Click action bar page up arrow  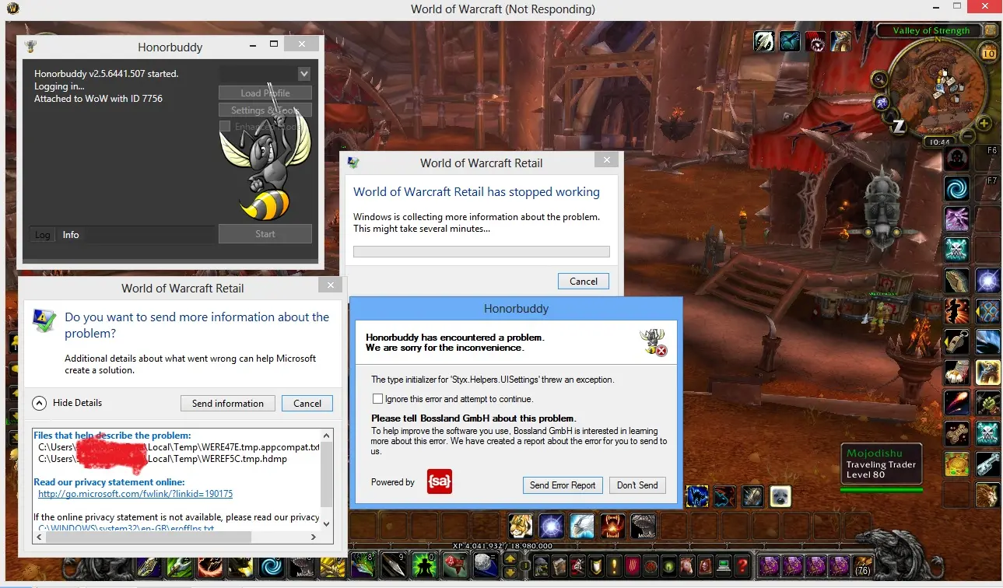(510, 558)
